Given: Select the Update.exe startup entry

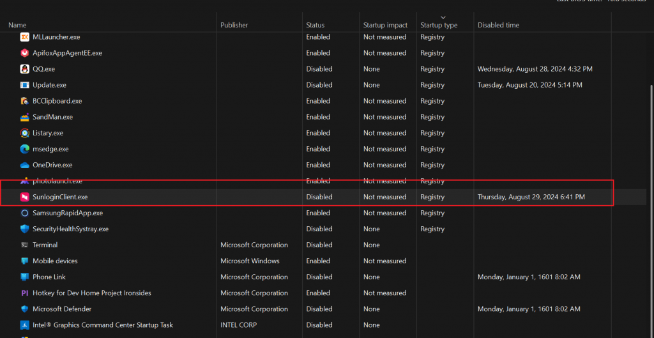Looking at the screenshot, I should click(x=50, y=85).
